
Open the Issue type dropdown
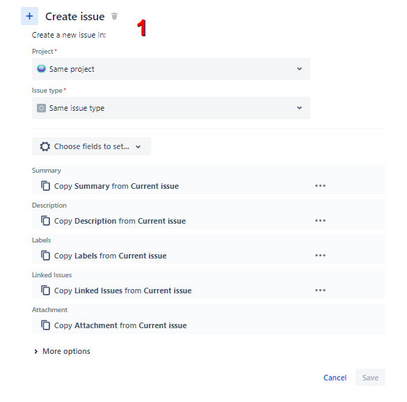coord(171,108)
